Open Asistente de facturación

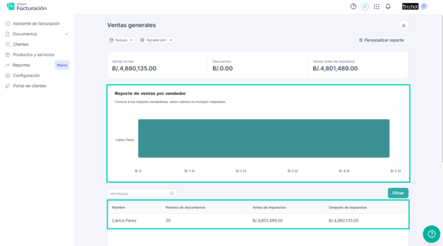36,24
